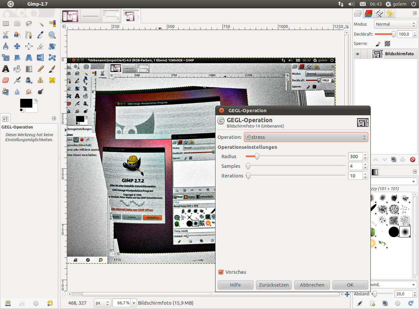
Task: Uncheck the Vorschau preview checkbox
Action: tap(221, 272)
